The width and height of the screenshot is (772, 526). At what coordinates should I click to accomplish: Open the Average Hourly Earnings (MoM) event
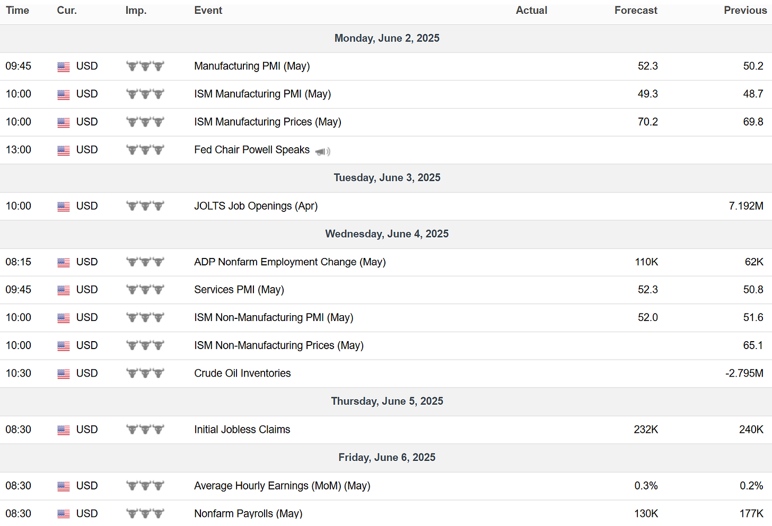[x=282, y=486]
